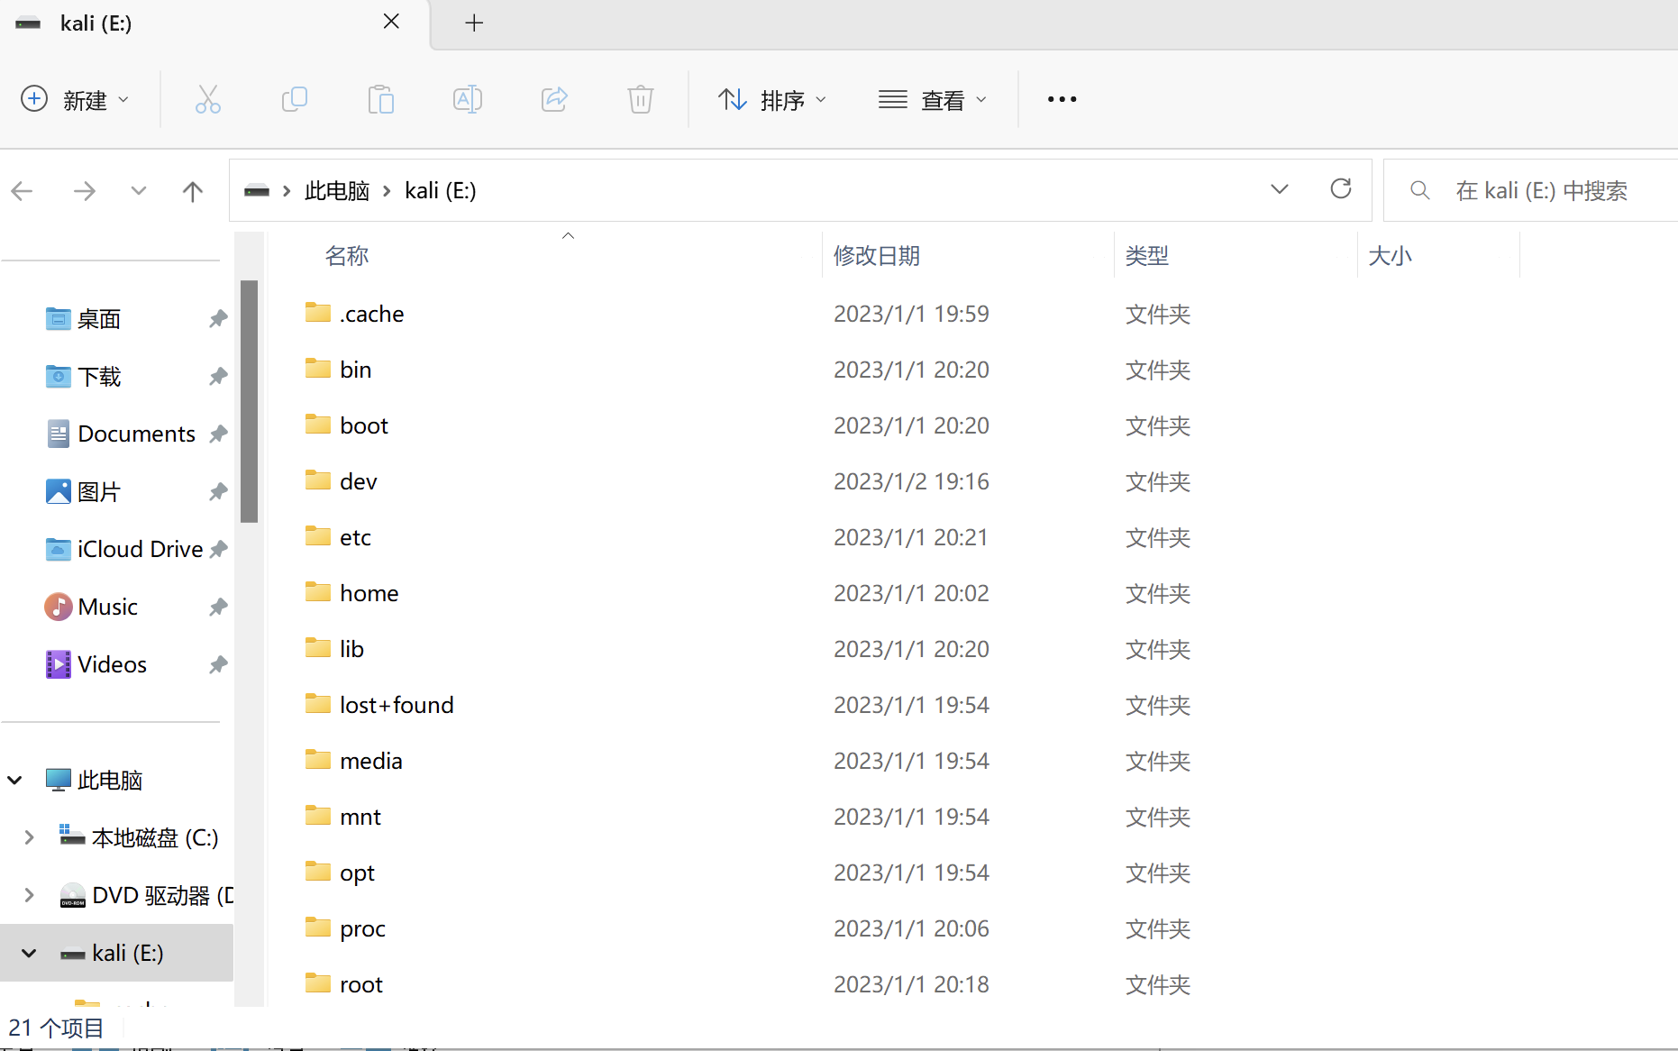Go up one folder level
This screenshot has width=1678, height=1051.
click(x=193, y=190)
